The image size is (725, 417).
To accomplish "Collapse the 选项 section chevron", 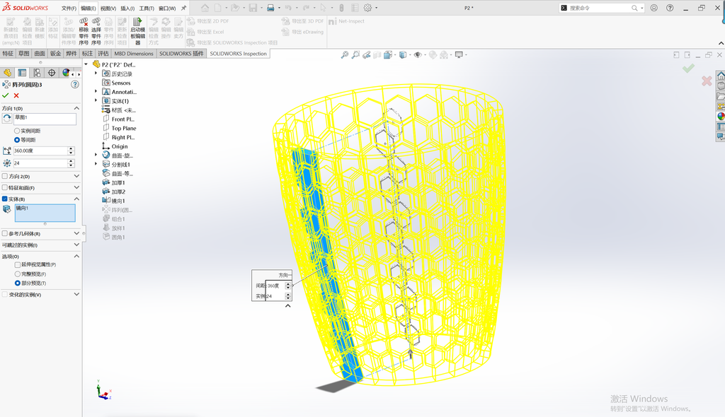I will point(76,256).
